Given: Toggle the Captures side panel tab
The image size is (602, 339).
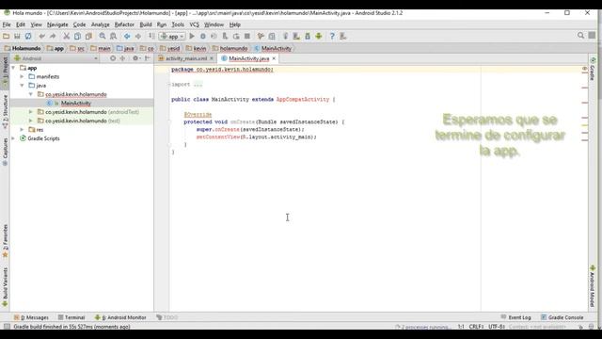Looking at the screenshot, I should (x=5, y=152).
